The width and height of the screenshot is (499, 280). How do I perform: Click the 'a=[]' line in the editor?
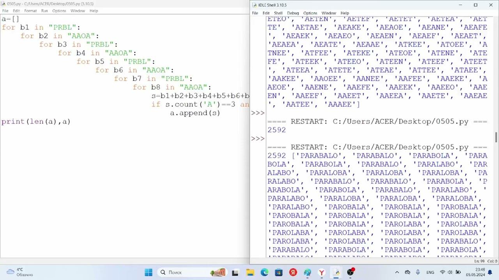tap(10, 19)
